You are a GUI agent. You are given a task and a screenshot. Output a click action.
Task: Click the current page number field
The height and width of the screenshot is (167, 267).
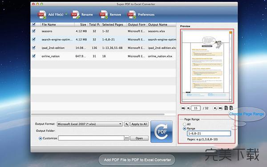[x=196, y=108]
